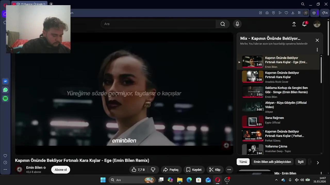Open bookmarks heart in Opera sidebar
This screenshot has height=185, width=330.
pos(5,156)
